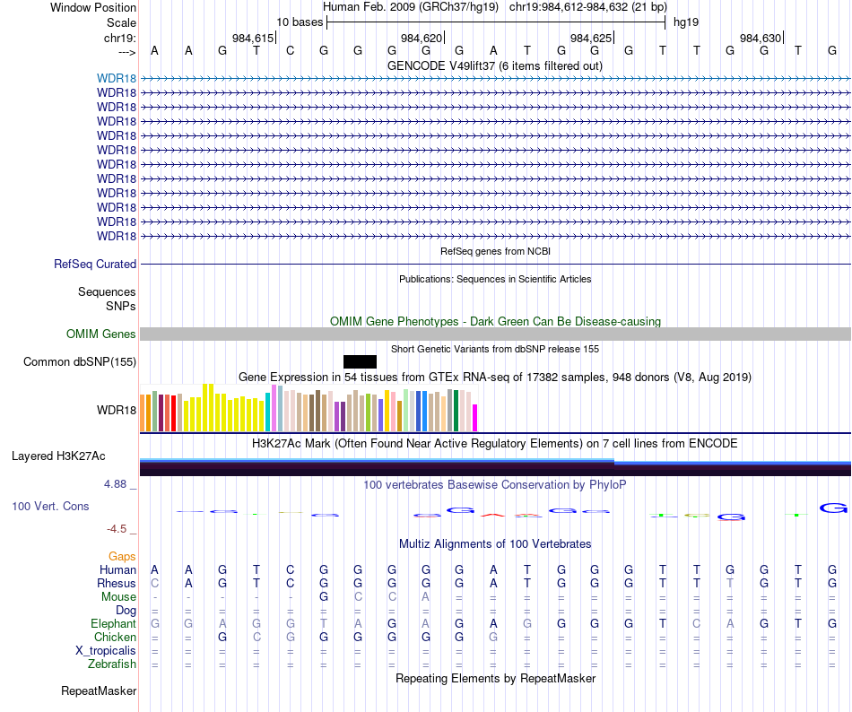Click the 4.88 PhyloP upper scale value

[x=115, y=484]
